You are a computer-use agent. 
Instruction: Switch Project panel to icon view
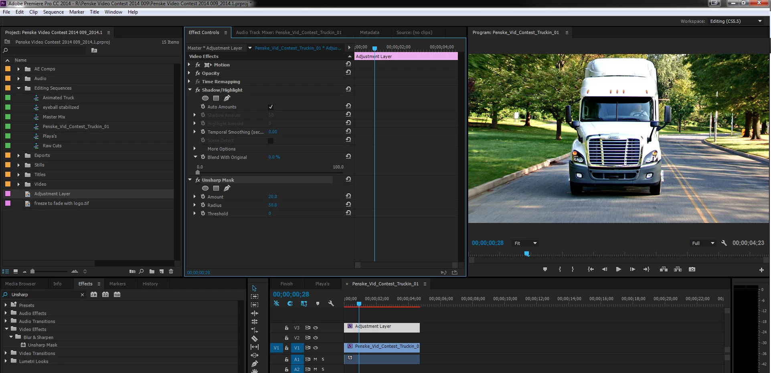[x=16, y=271]
